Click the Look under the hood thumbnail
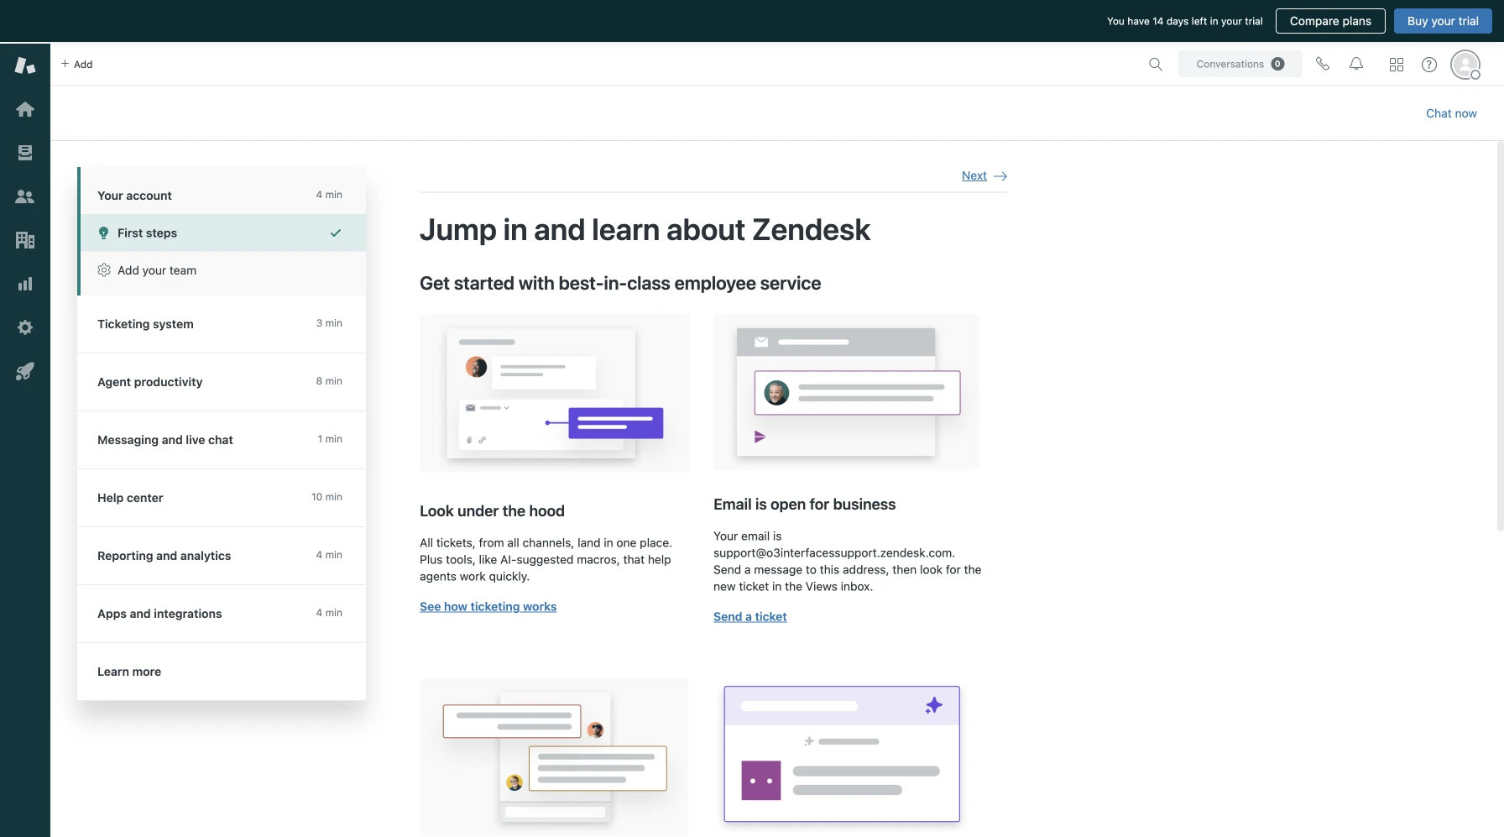This screenshot has width=1504, height=837. [x=554, y=393]
